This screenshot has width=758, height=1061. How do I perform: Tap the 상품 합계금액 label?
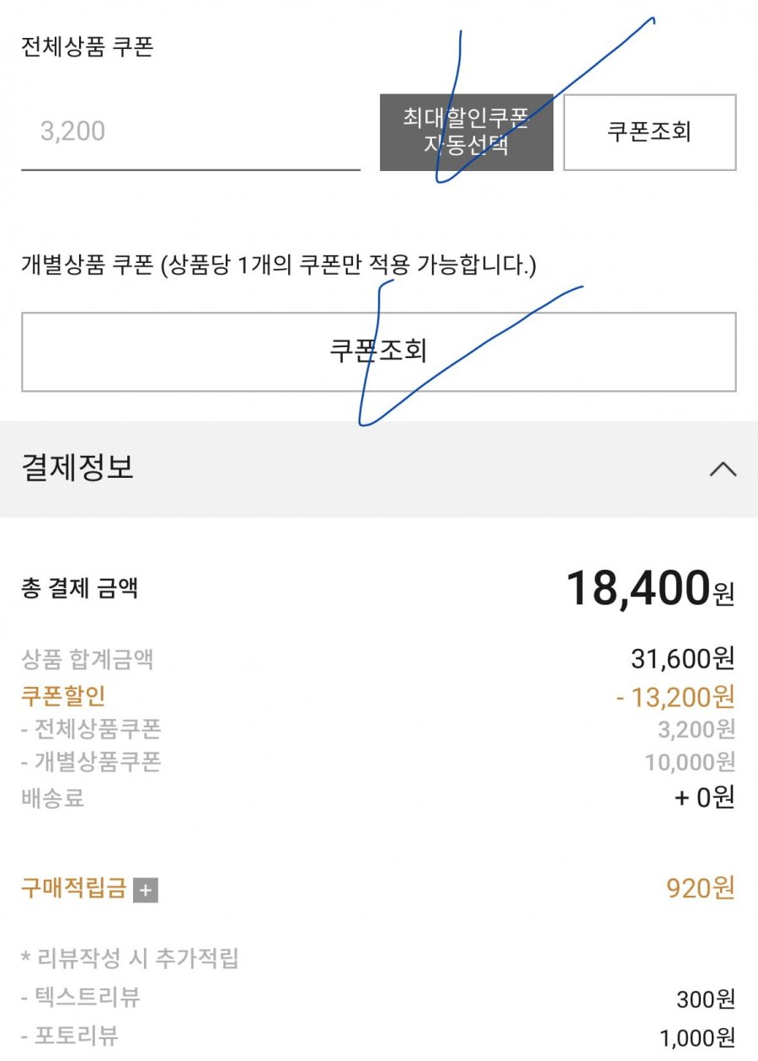[x=88, y=659]
